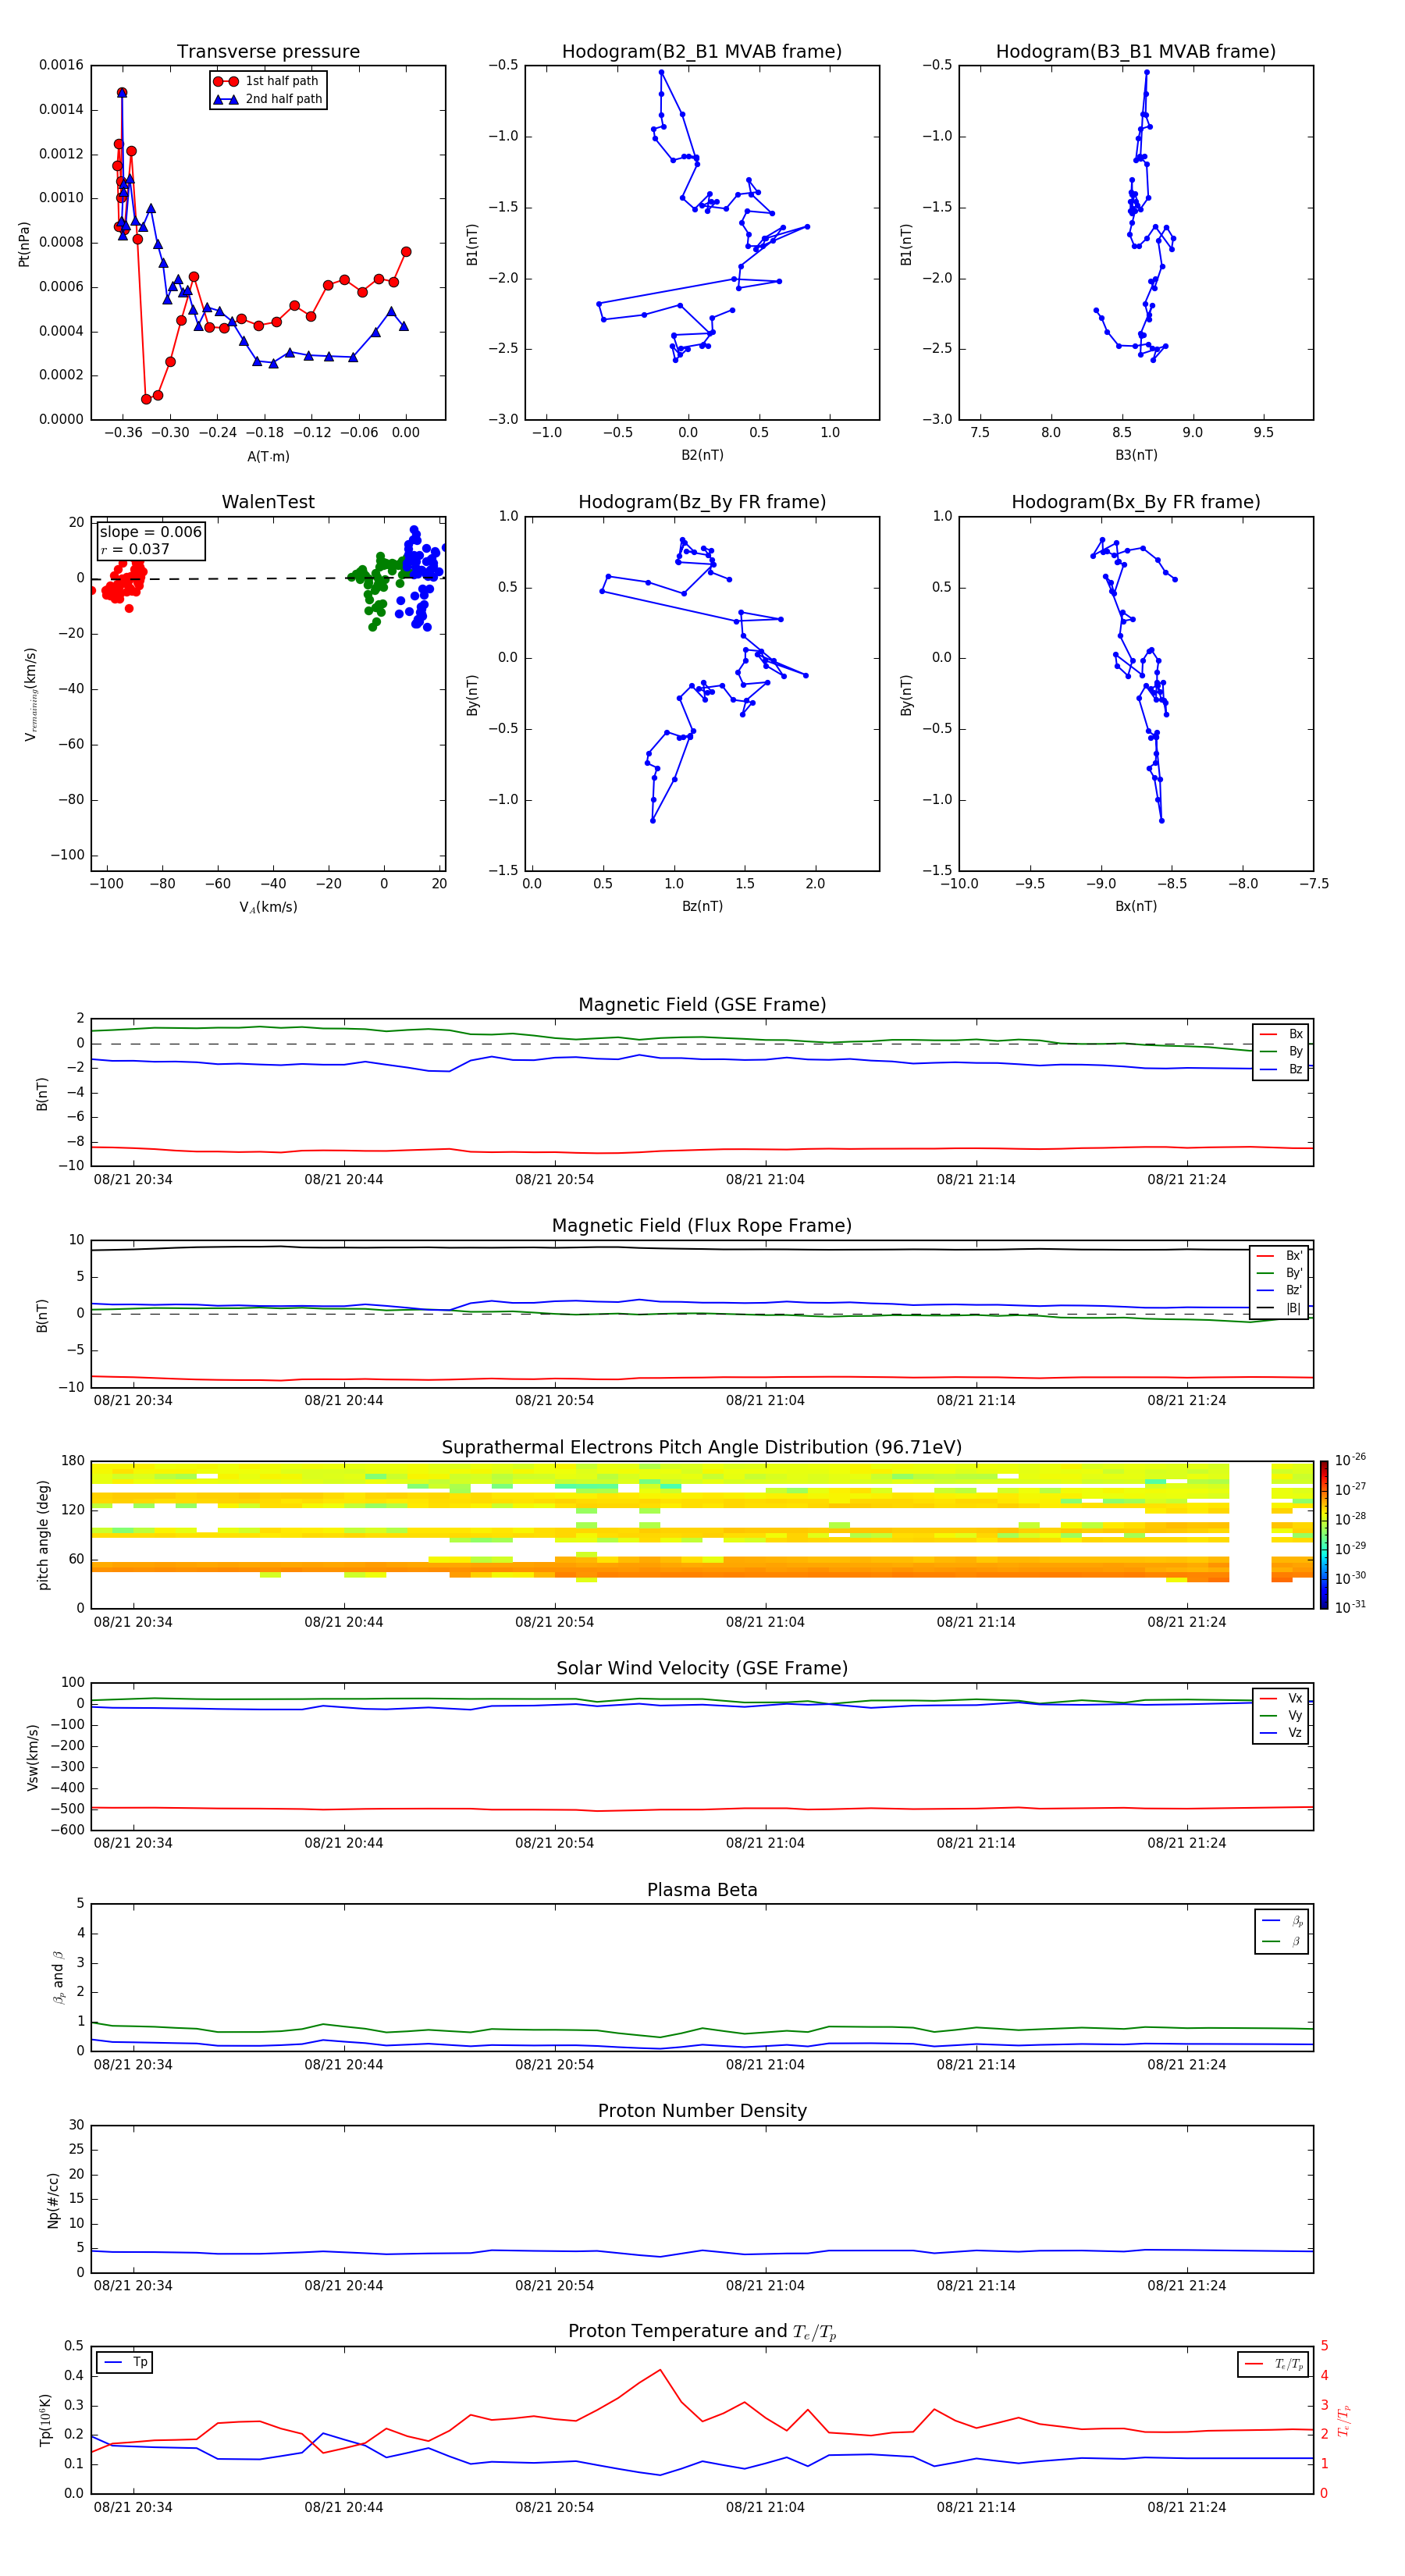This screenshot has height=2576, width=1405.
Task: Click the pitch angle colorbar scale
Action: coord(1324,1534)
